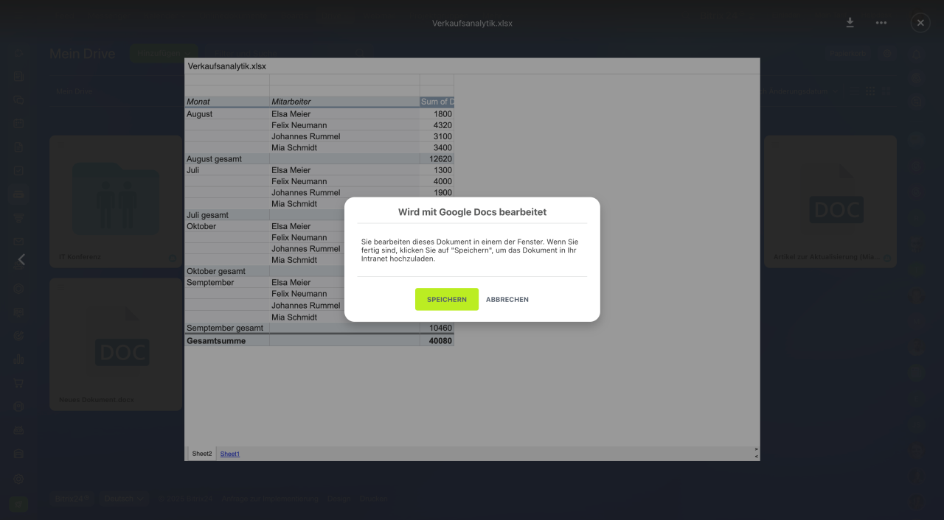Open the three-dots more options menu
944x520 pixels.
[881, 23]
